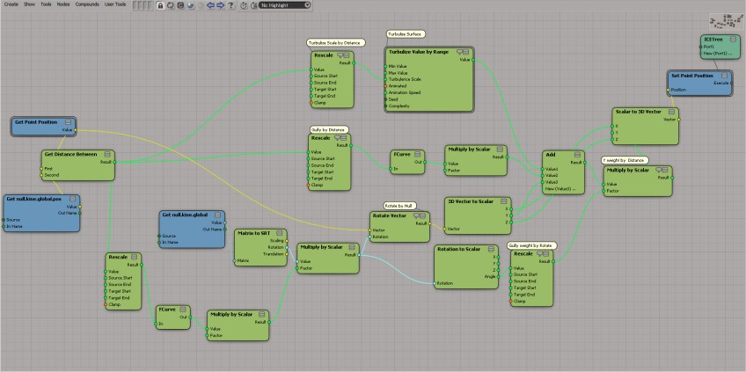Open the No Highlight dropdown
This screenshot has width=746, height=372.
pos(285,5)
